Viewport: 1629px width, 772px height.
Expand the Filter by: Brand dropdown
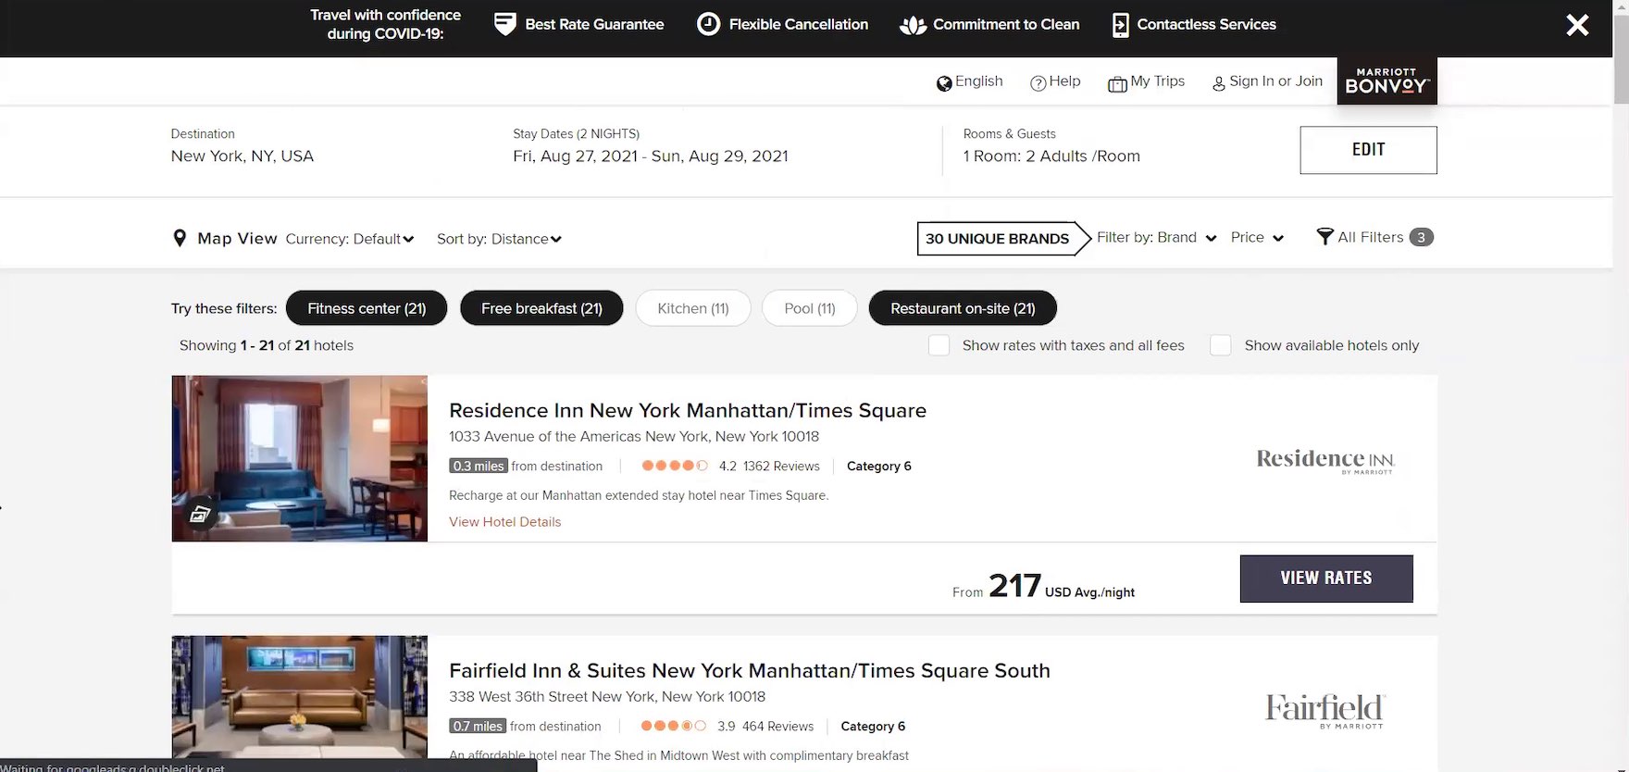tap(1156, 238)
